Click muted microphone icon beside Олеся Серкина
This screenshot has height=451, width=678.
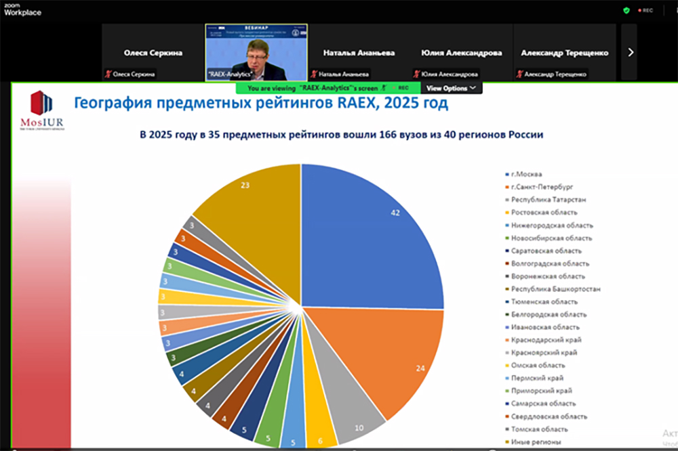coord(107,74)
